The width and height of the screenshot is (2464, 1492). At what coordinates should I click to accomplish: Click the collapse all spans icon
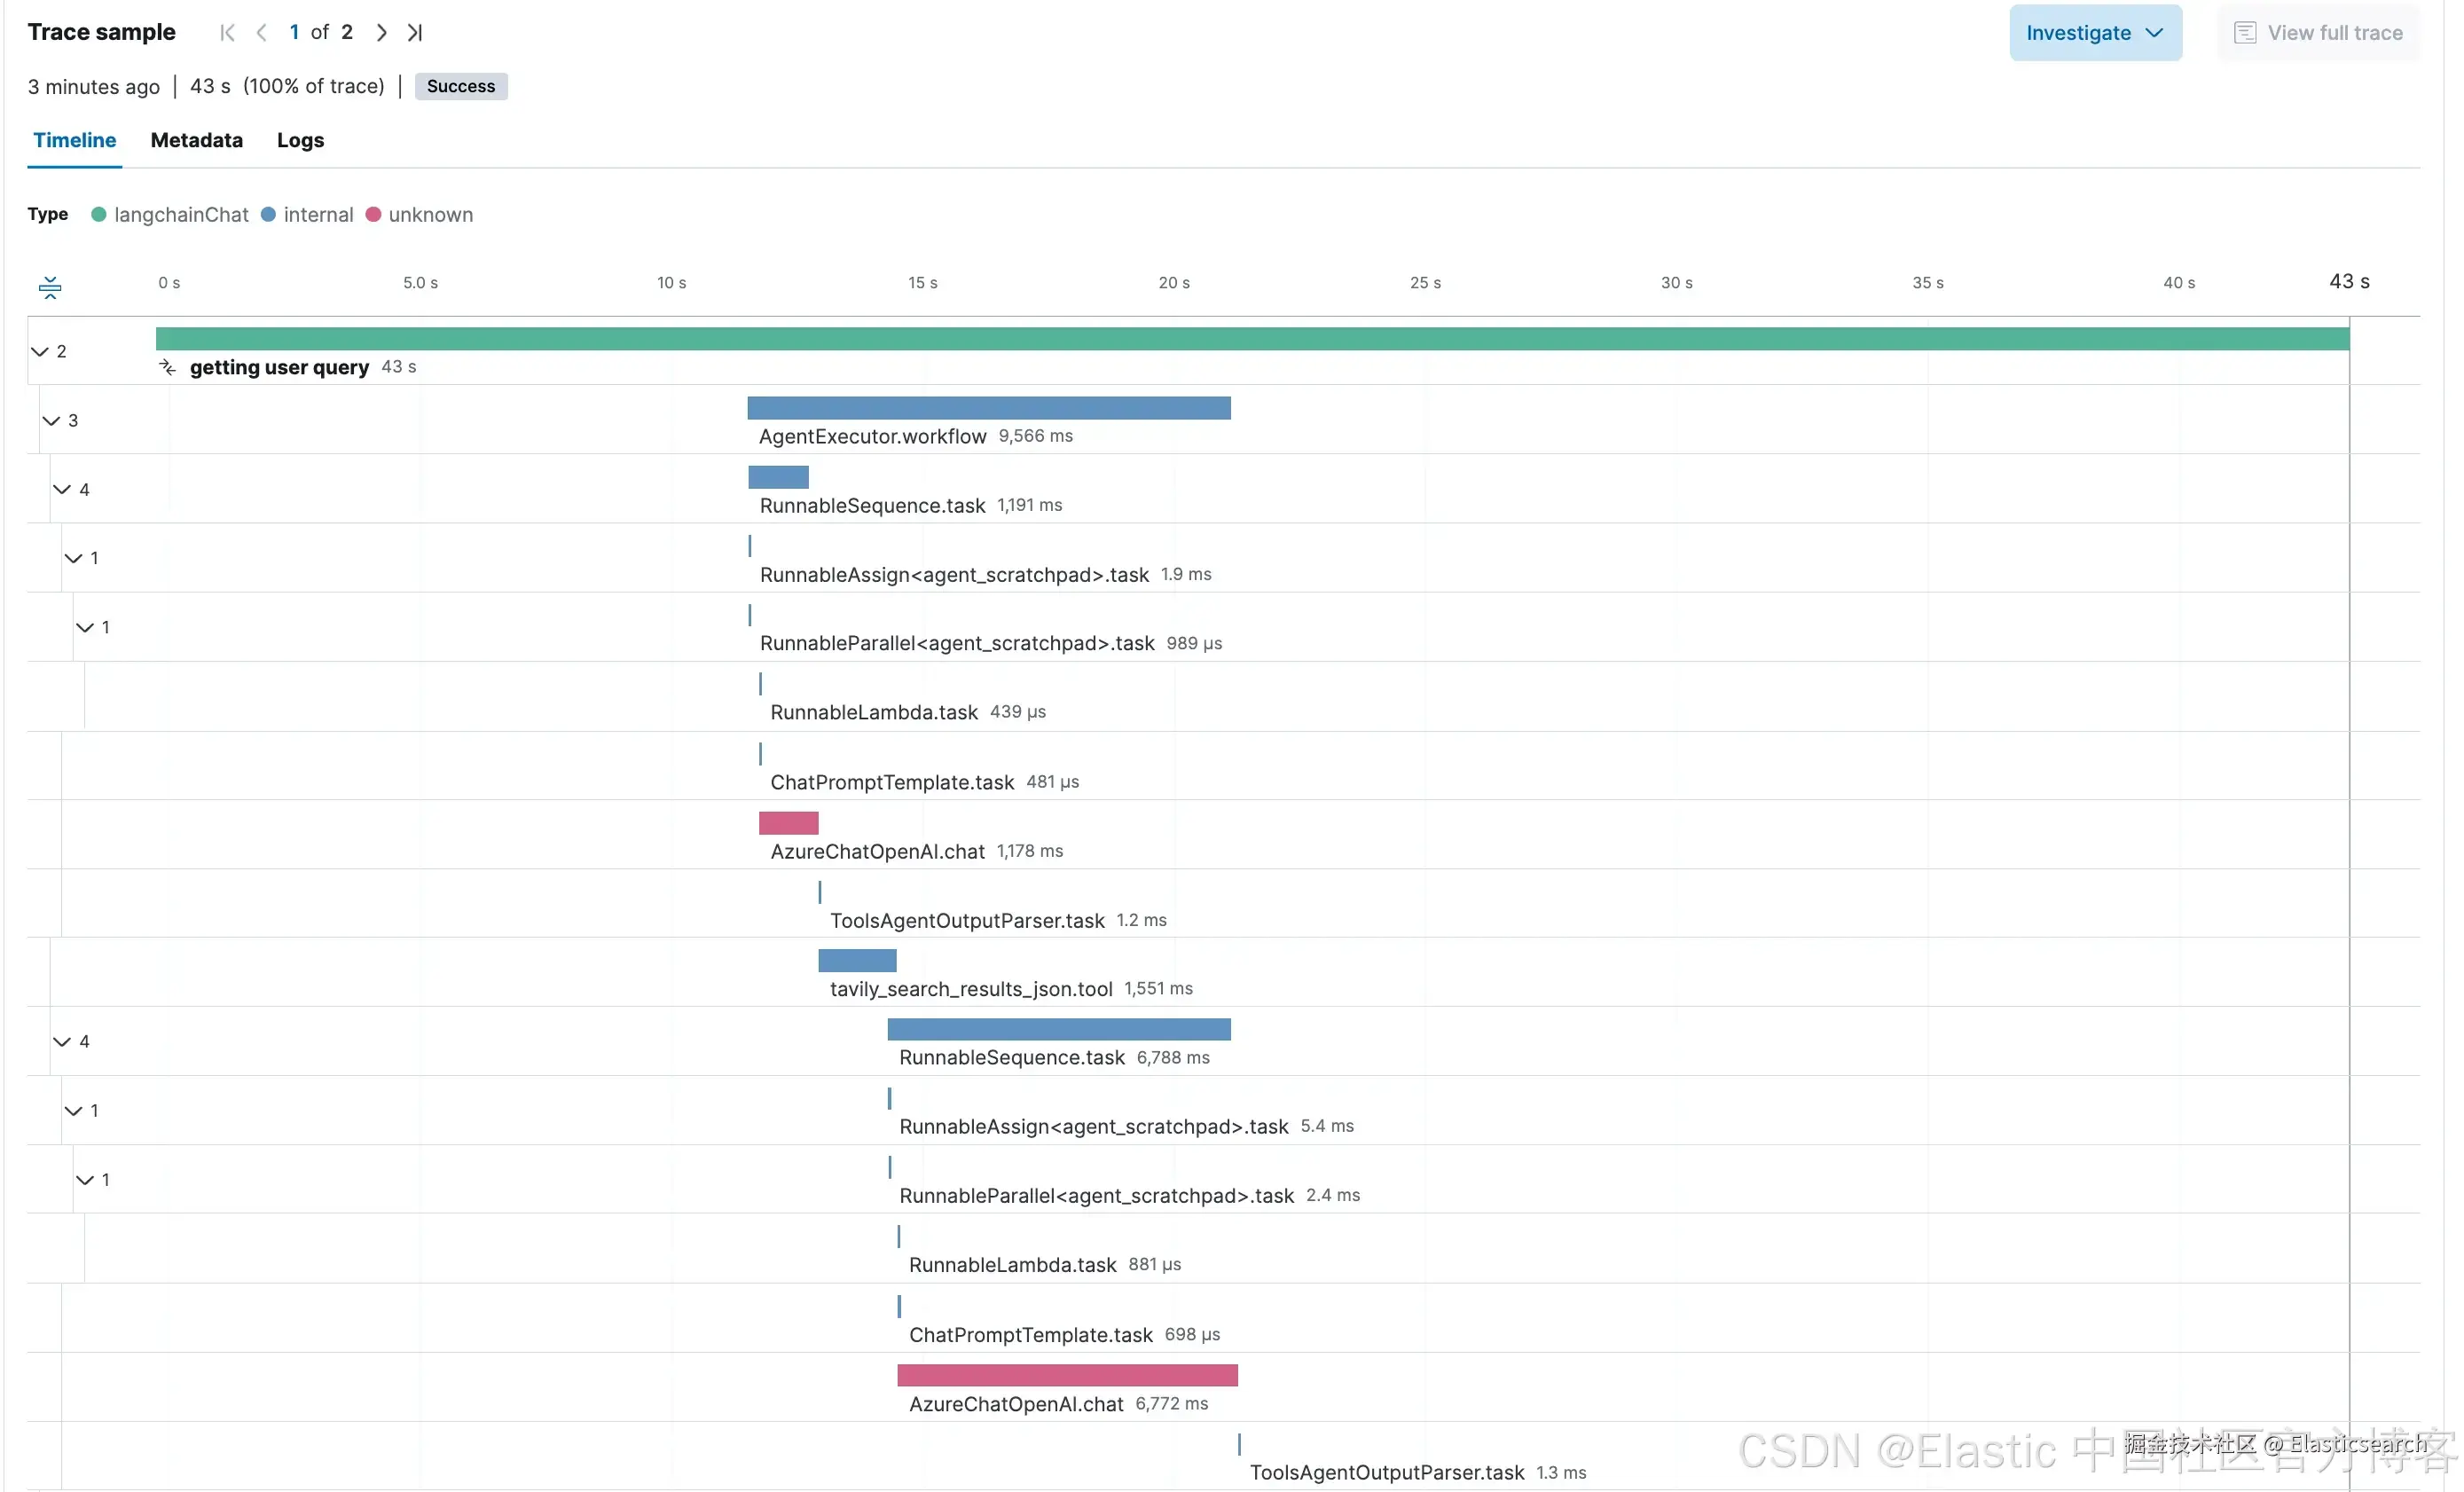pos(50,287)
